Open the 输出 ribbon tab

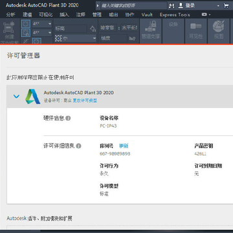[x=113, y=15]
